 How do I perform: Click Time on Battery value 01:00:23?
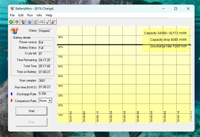point(45,72)
